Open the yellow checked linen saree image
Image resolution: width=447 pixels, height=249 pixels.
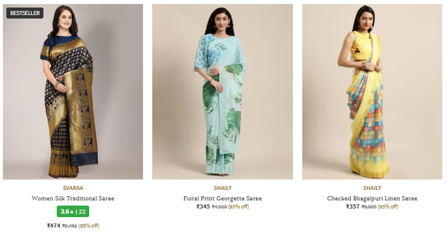[372, 91]
